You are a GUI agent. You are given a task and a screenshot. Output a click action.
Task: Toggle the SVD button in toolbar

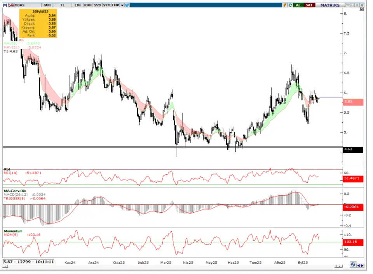coord(97,5)
